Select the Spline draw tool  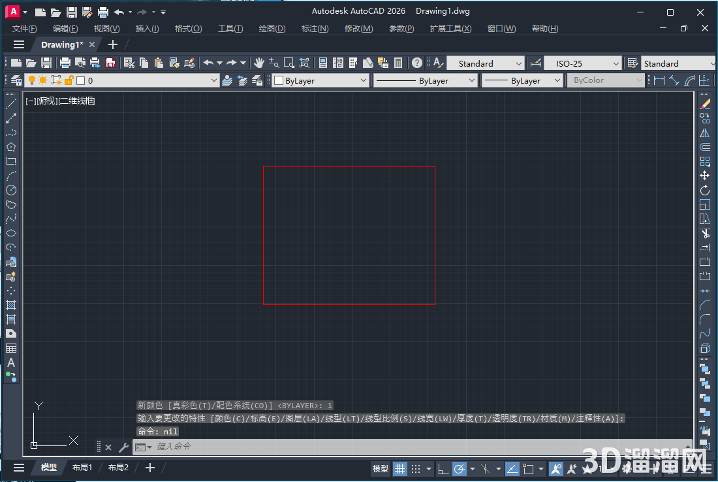pyautogui.click(x=11, y=219)
